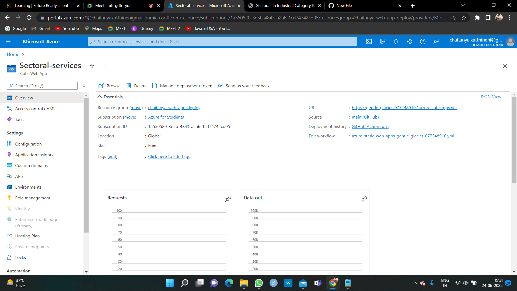Switch to Learning | Future Ready Talent tab
This screenshot has width=517, height=291.
[41, 6]
